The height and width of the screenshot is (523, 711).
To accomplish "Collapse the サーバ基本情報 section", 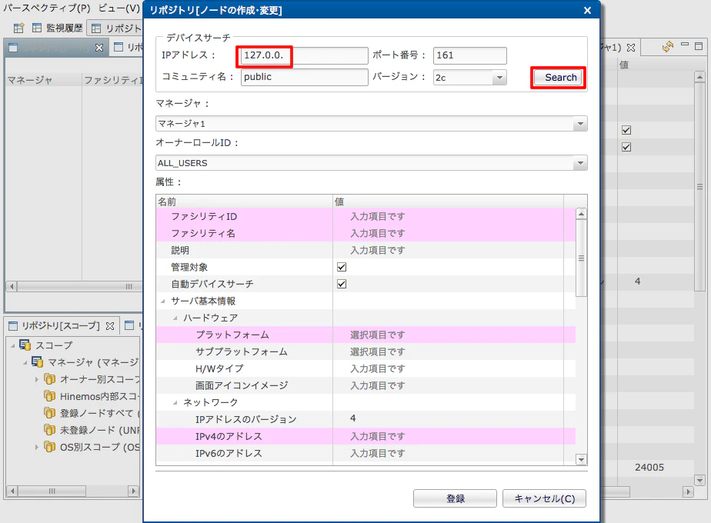I will [163, 301].
